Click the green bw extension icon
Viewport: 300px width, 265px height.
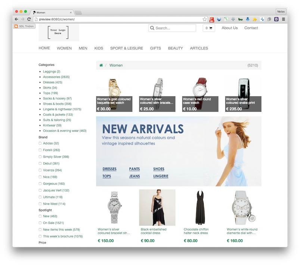tap(240, 19)
